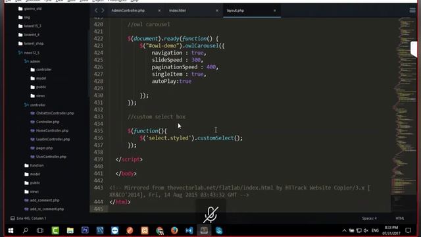The width and height of the screenshot is (421, 237).
Task: Close the layout.php tab
Action: tap(275, 11)
